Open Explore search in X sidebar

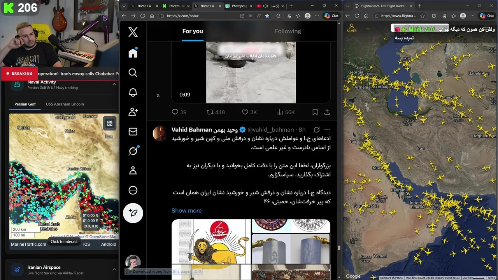[133, 73]
